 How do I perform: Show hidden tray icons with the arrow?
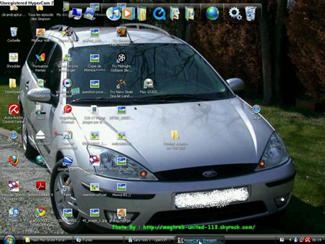(290, 240)
